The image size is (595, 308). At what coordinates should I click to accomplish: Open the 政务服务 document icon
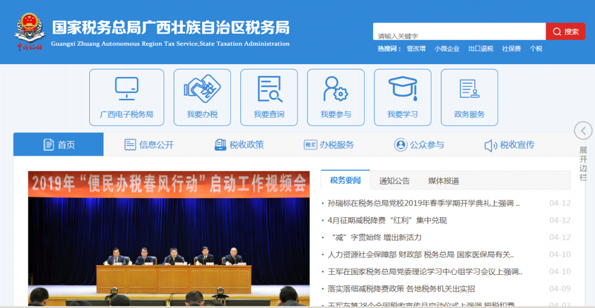coord(469,88)
